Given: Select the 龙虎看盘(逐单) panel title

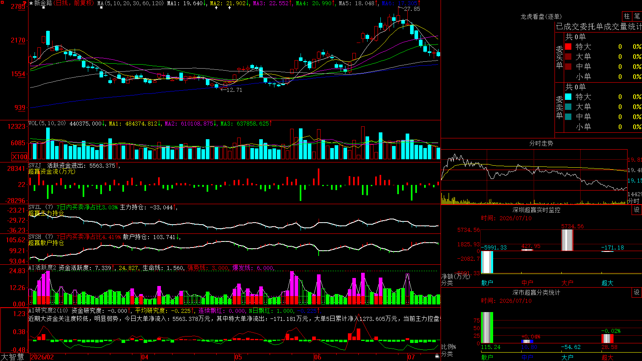Looking at the screenshot, I should pyautogui.click(x=541, y=16).
